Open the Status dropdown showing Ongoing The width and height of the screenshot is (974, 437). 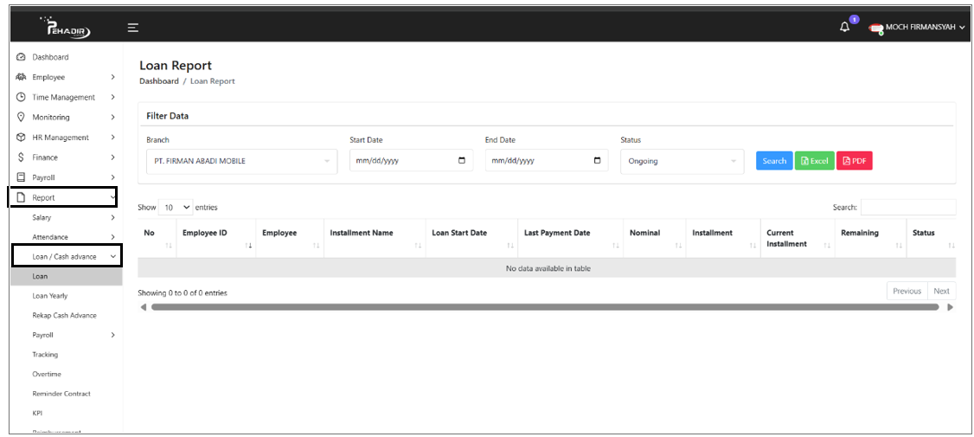pos(682,161)
